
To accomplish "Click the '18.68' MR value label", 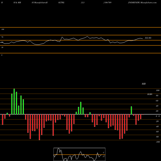I will click(150, 94).
